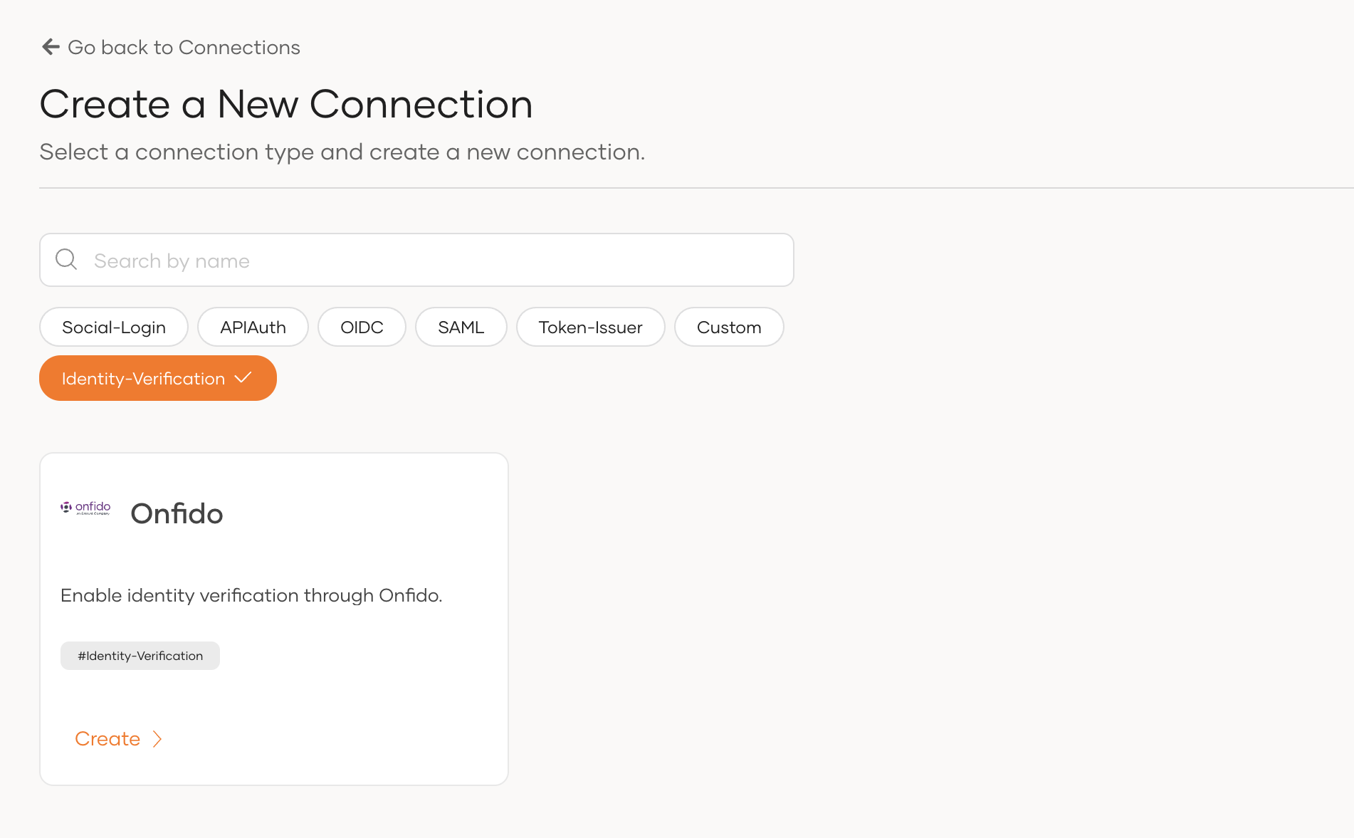Viewport: 1354px width, 838px height.
Task: Toggle the Social-Login filter
Action: click(x=113, y=327)
